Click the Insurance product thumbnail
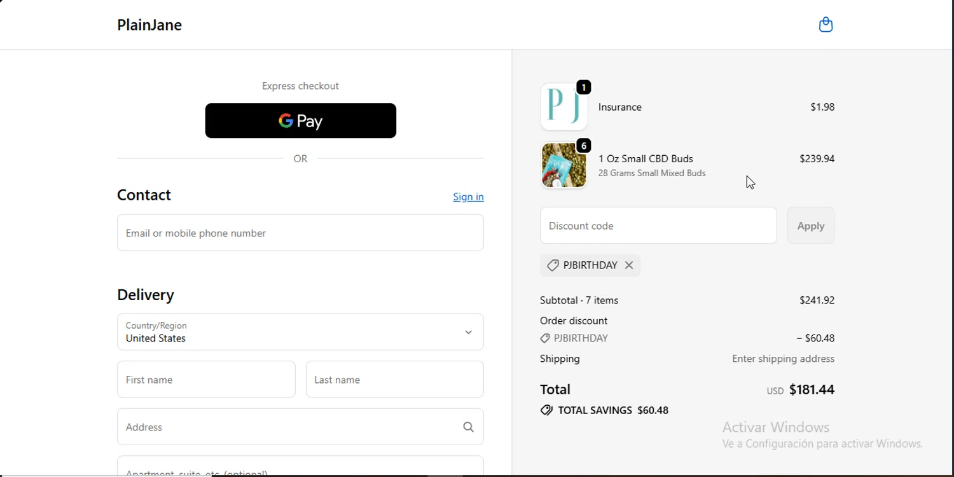The image size is (954, 477). tap(564, 107)
